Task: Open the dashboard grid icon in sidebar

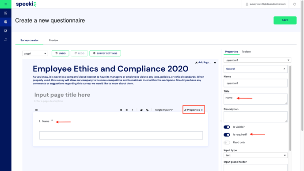Action: [6, 13]
